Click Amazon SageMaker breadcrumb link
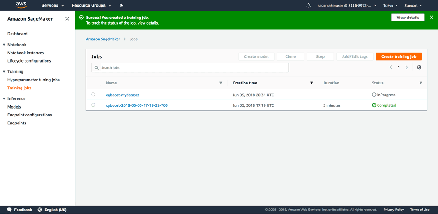The height and width of the screenshot is (214, 438). (x=103, y=39)
